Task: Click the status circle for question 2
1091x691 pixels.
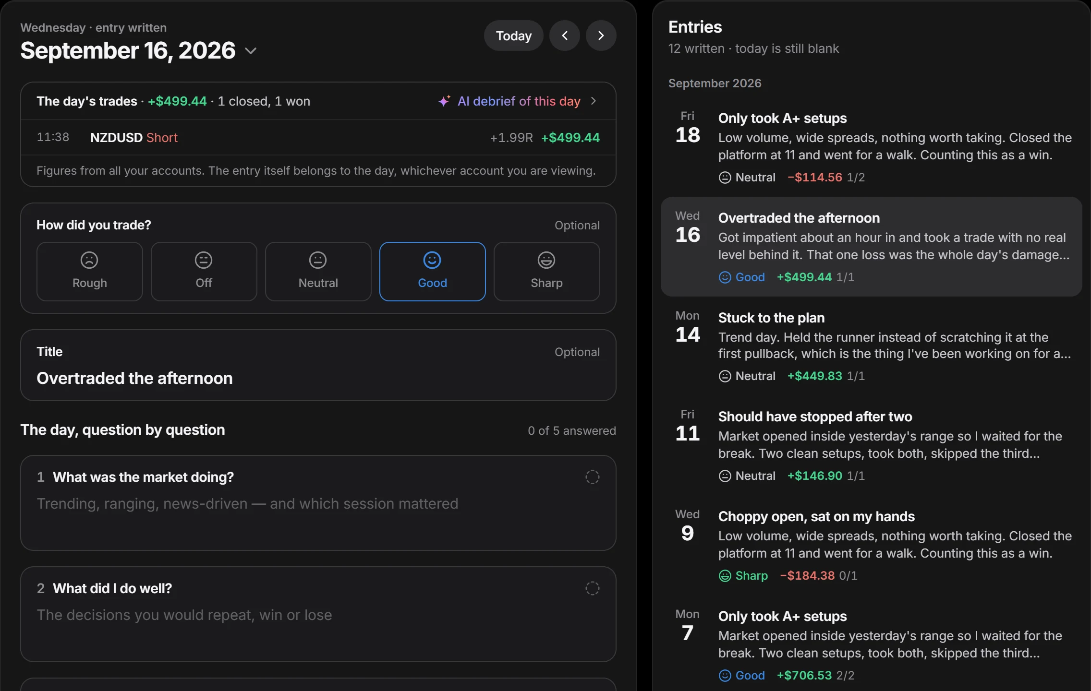Action: pos(592,588)
